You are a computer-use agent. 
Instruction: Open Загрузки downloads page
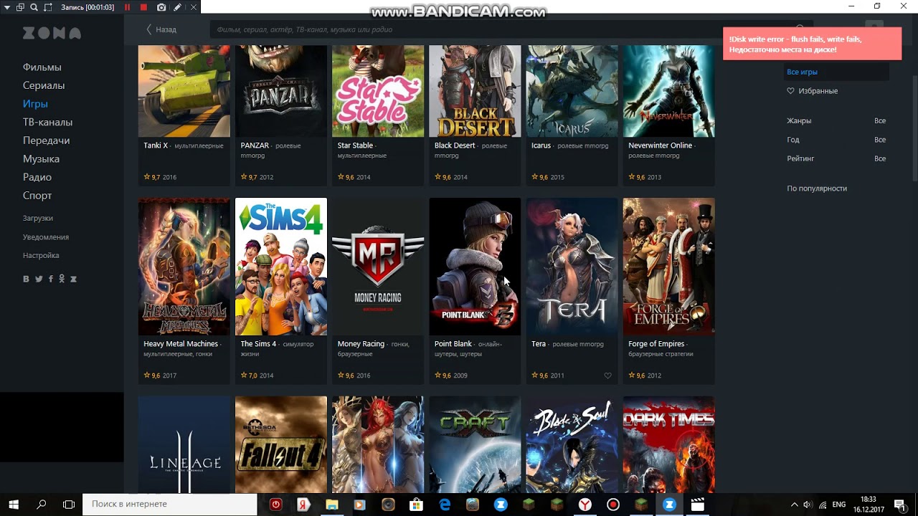tap(38, 218)
